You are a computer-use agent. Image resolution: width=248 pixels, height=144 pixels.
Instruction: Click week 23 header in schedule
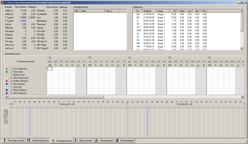[90, 58]
